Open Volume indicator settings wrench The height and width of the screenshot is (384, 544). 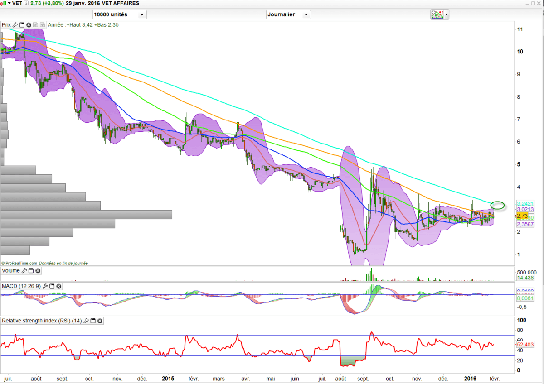tap(24, 271)
